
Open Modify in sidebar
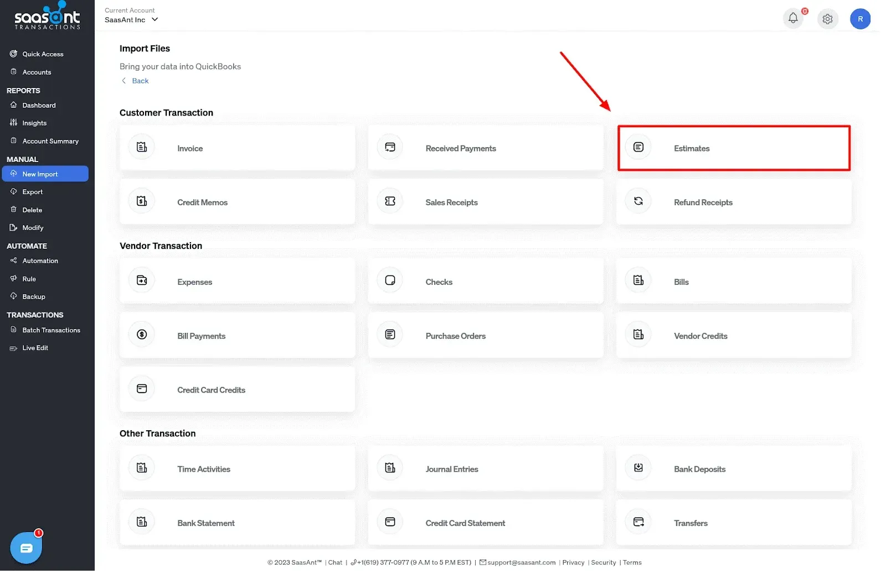pyautogui.click(x=33, y=228)
